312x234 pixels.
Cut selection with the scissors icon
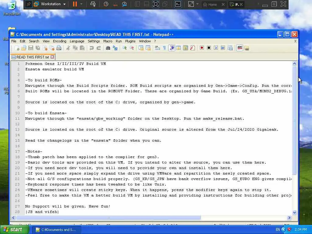click(68, 48)
